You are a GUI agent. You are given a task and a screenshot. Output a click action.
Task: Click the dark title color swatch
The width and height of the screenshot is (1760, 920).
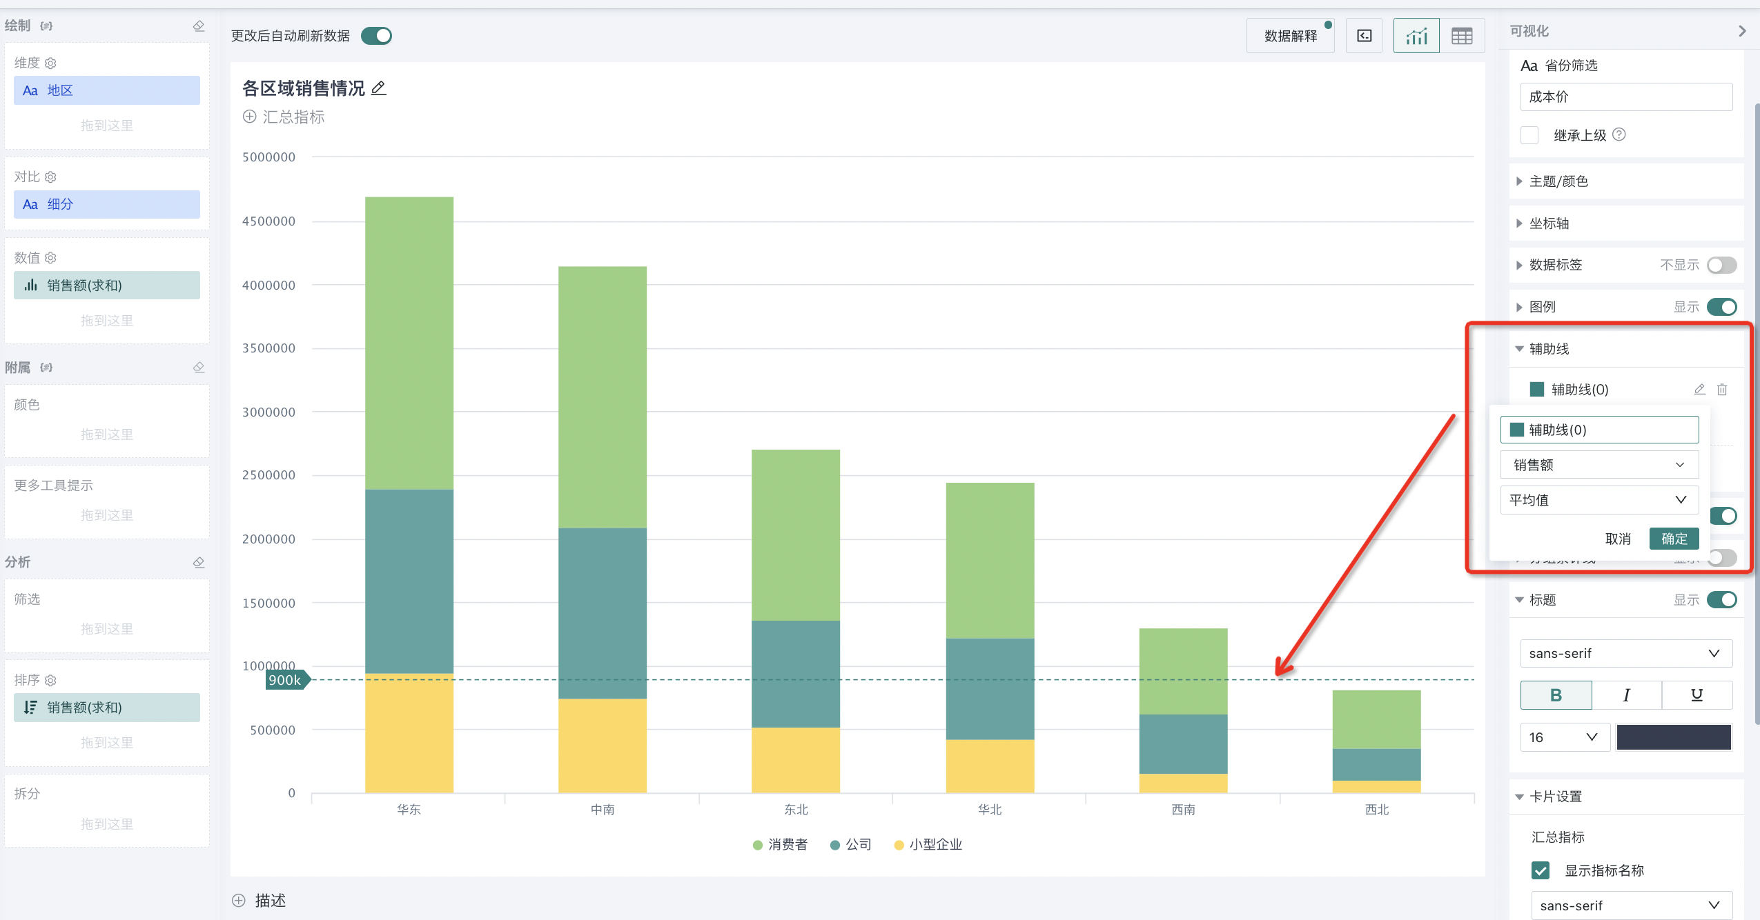(x=1673, y=737)
